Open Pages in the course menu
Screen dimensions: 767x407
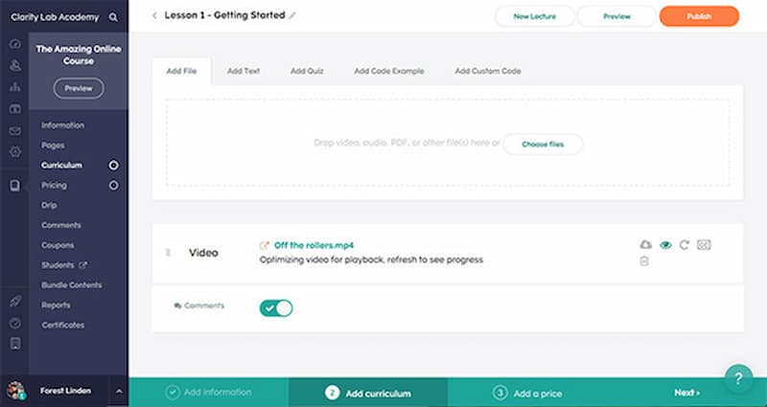click(53, 146)
